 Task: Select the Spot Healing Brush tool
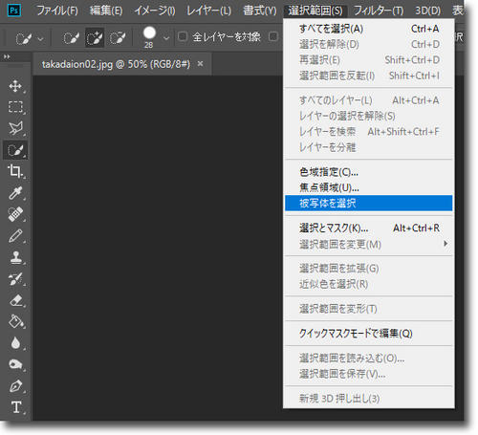(x=15, y=214)
